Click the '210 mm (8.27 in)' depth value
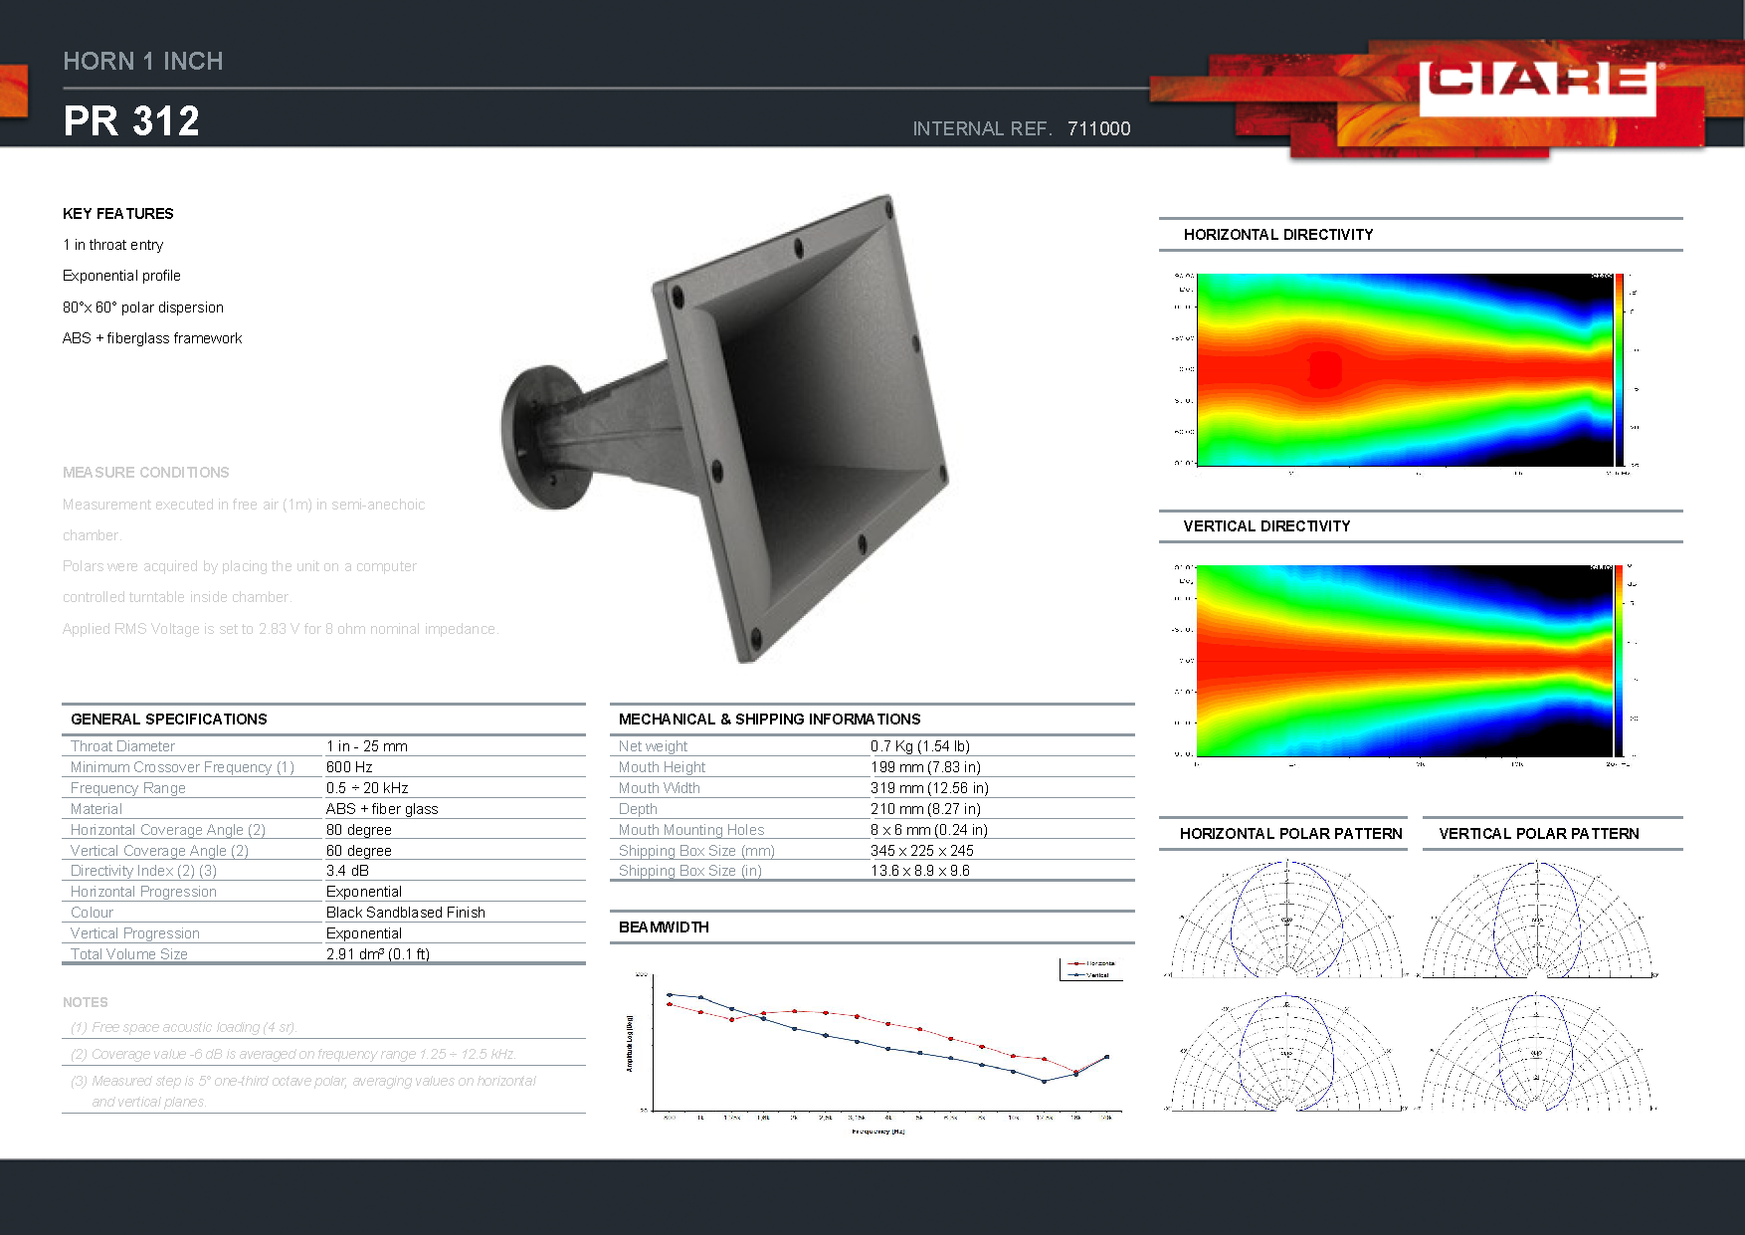This screenshot has height=1235, width=1745. tap(925, 809)
